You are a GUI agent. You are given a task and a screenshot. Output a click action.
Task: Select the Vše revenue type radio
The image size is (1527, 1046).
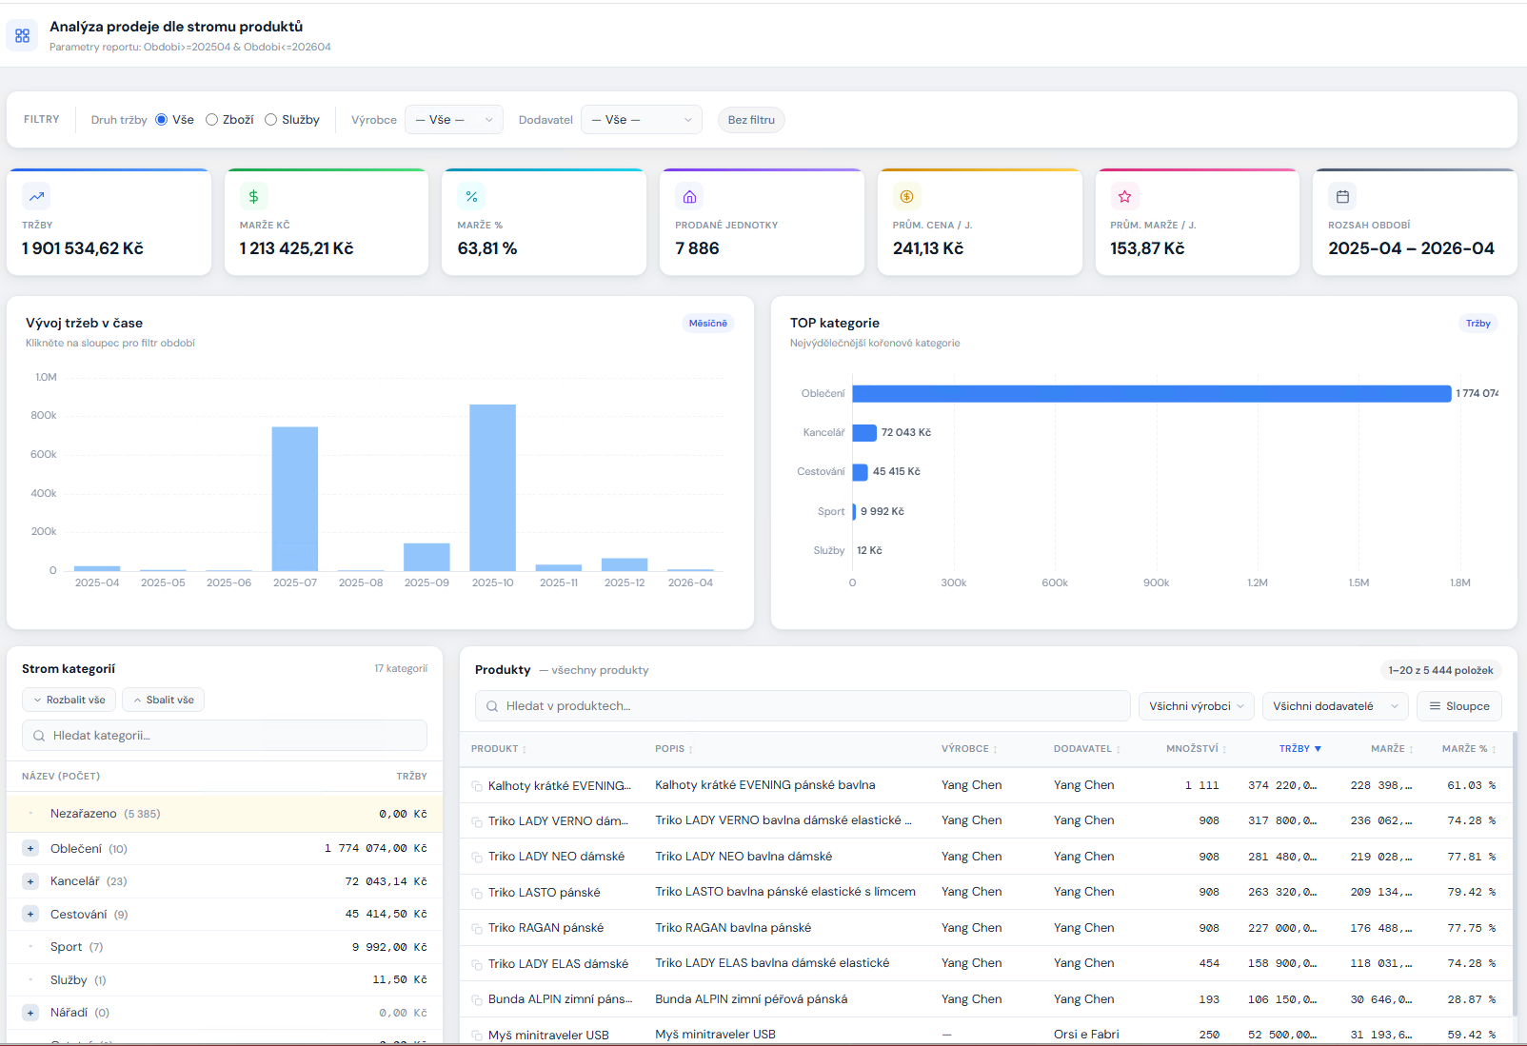coord(162,120)
